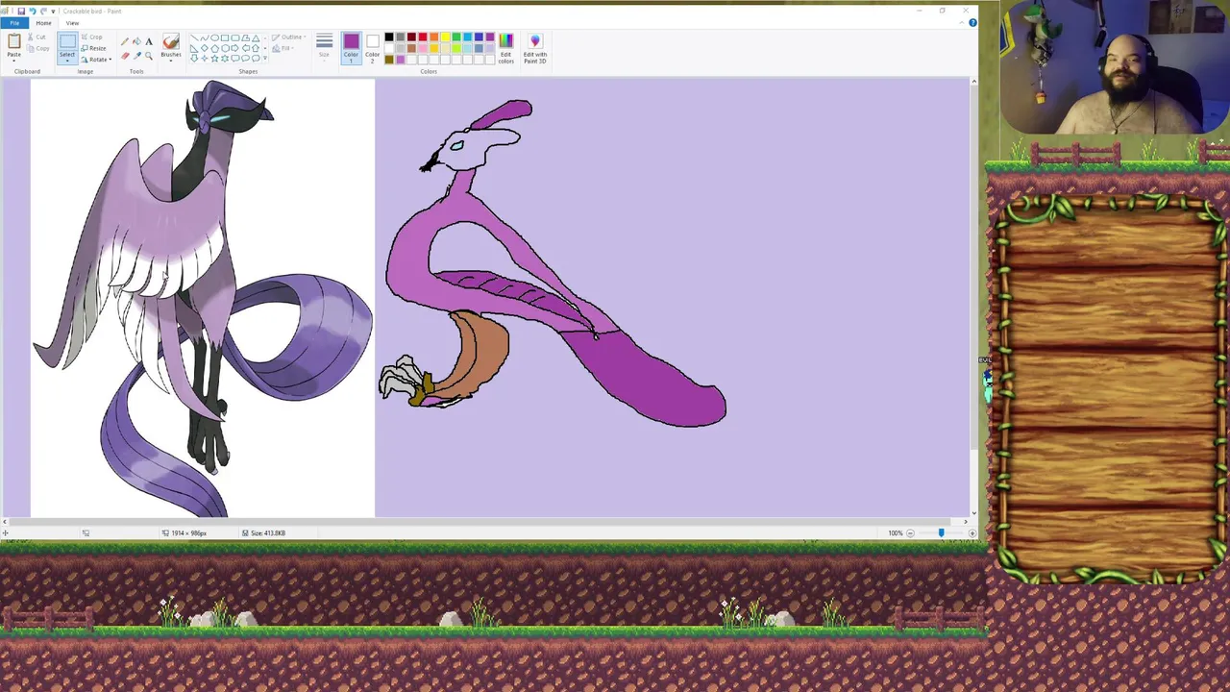The width and height of the screenshot is (1230, 692).
Task: Switch to the View ribbon tab
Action: click(72, 23)
